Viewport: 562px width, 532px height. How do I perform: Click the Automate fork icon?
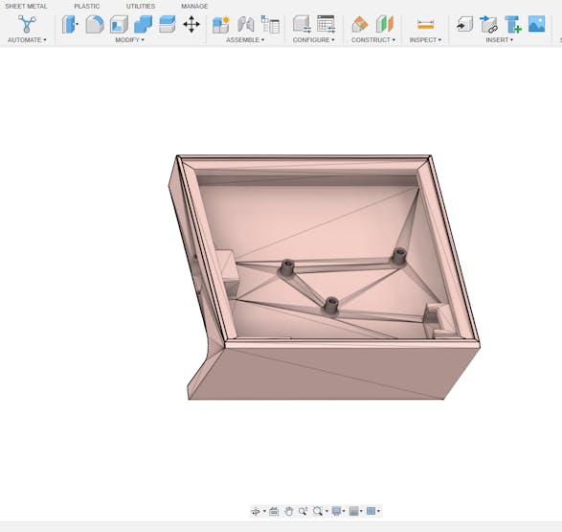(x=27, y=24)
